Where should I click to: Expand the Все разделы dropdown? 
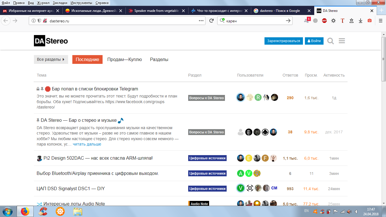(51, 59)
